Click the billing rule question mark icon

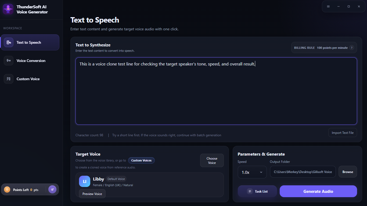pos(352,48)
